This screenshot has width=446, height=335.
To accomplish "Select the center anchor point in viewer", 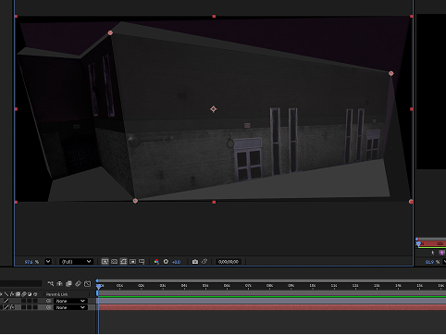I will click(214, 109).
